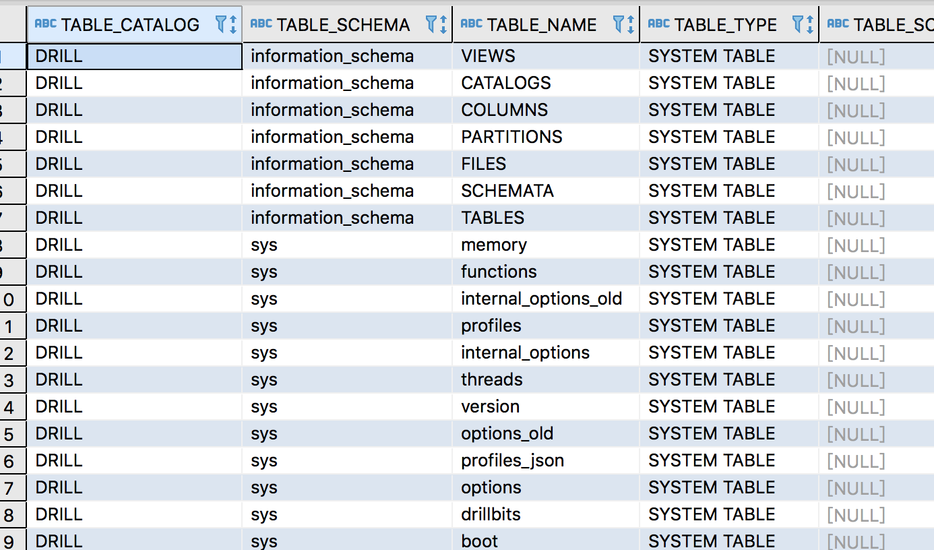Select the options_old cell
This screenshot has height=550, width=934.
click(547, 433)
